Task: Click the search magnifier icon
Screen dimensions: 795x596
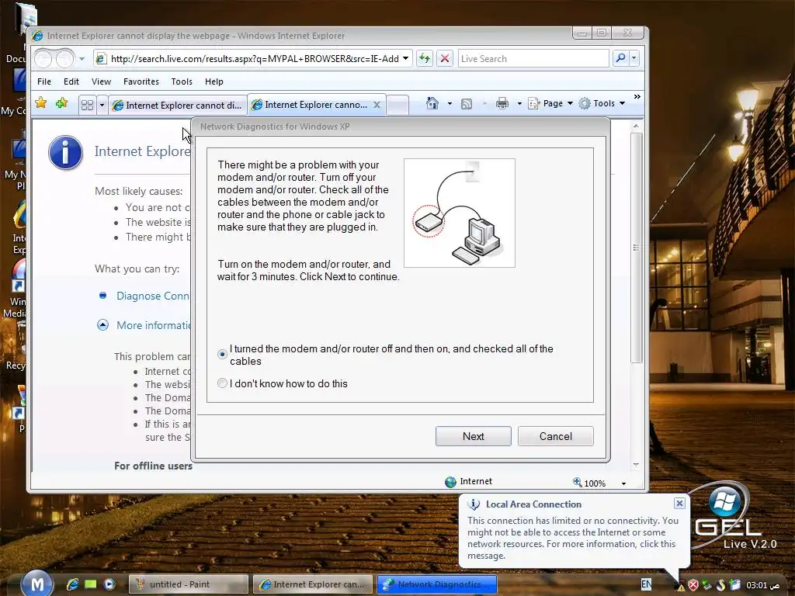Action: point(620,58)
